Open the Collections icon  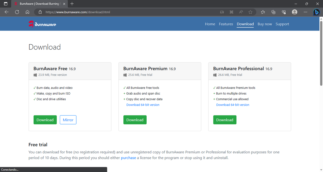[273, 12]
